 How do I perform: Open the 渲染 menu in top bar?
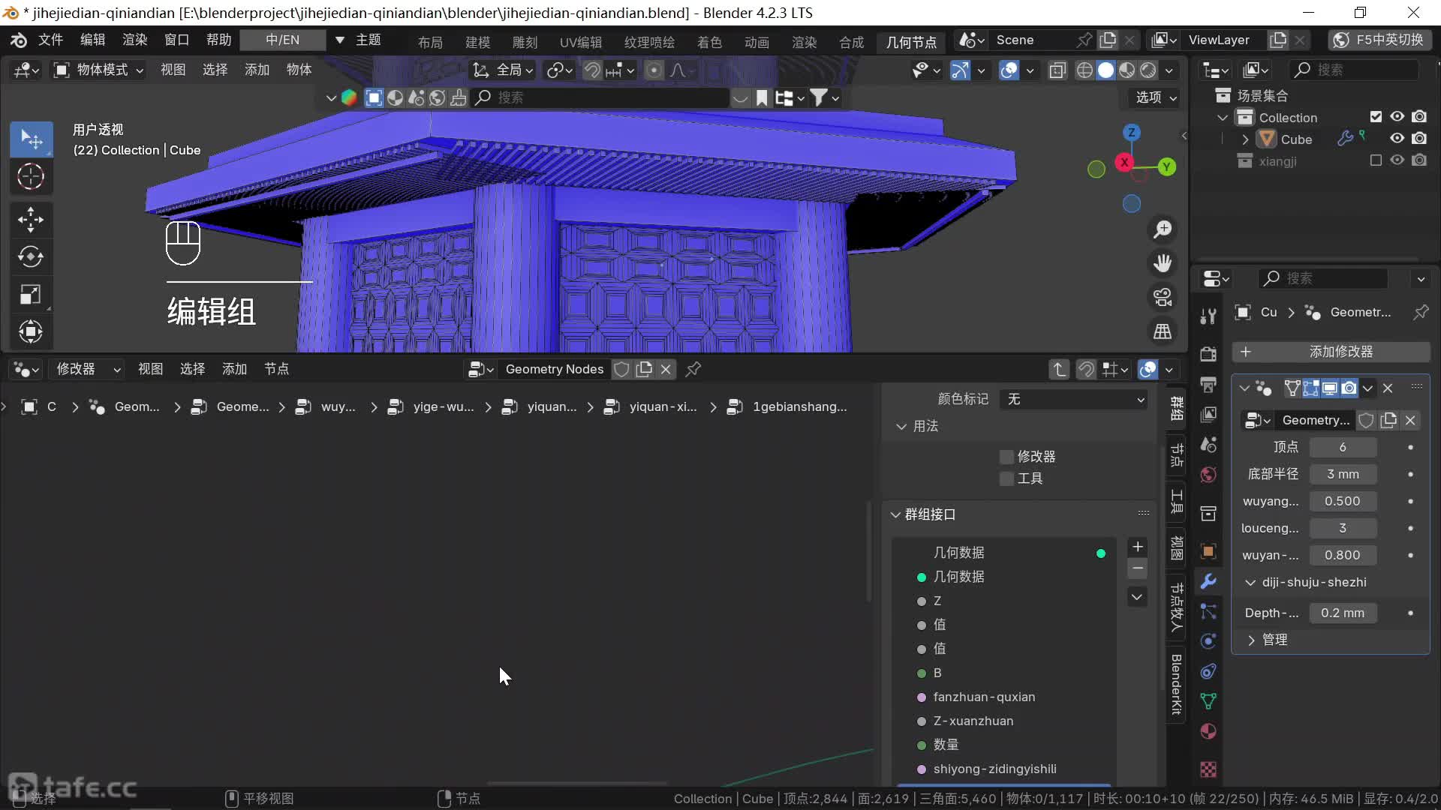(x=135, y=40)
